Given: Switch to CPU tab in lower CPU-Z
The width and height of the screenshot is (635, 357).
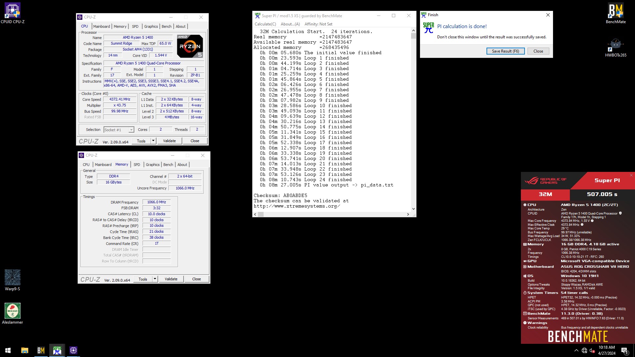Looking at the screenshot, I should click(x=86, y=165).
